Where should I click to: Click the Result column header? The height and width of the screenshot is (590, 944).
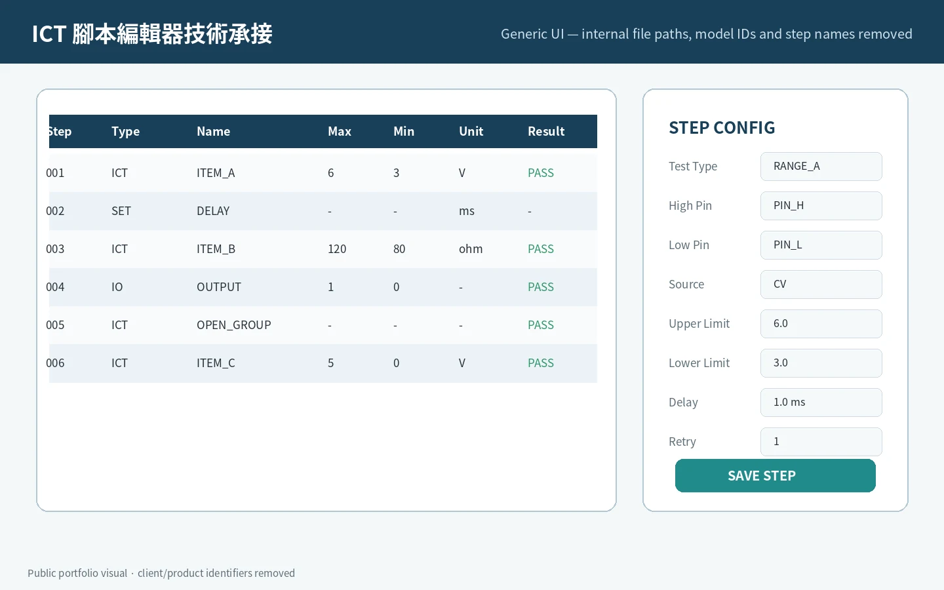[546, 131]
